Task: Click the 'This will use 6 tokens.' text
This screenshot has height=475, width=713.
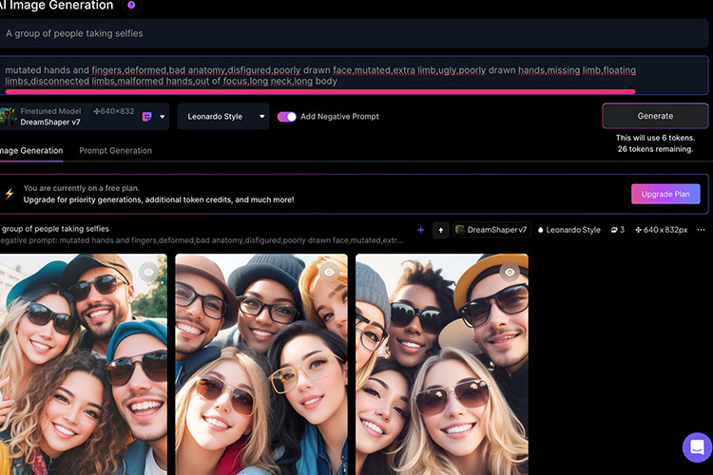Action: pos(655,138)
